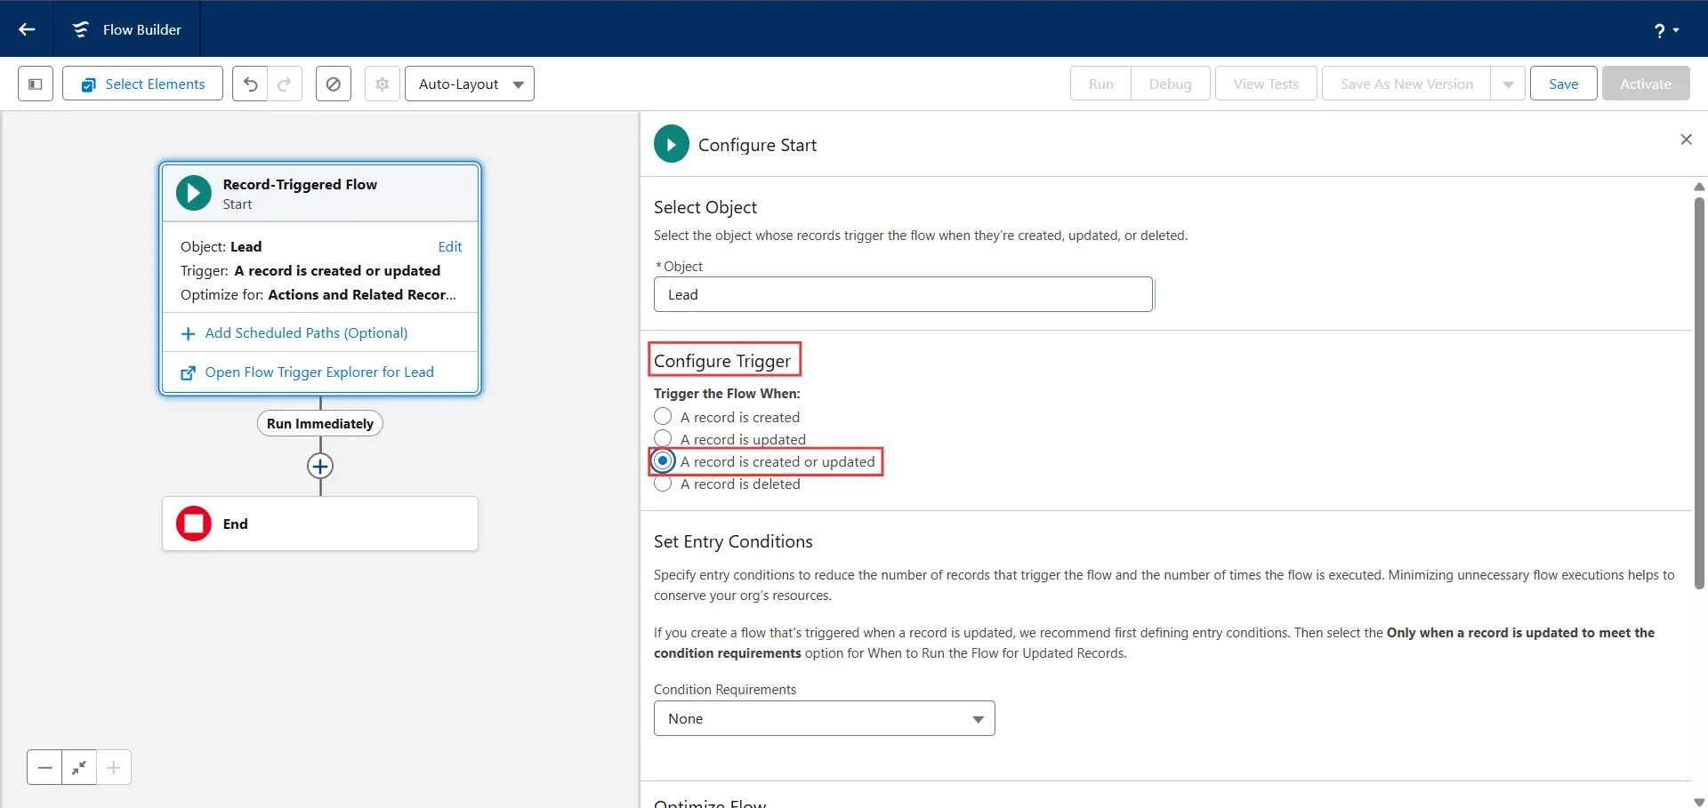Redo the last change

click(285, 84)
